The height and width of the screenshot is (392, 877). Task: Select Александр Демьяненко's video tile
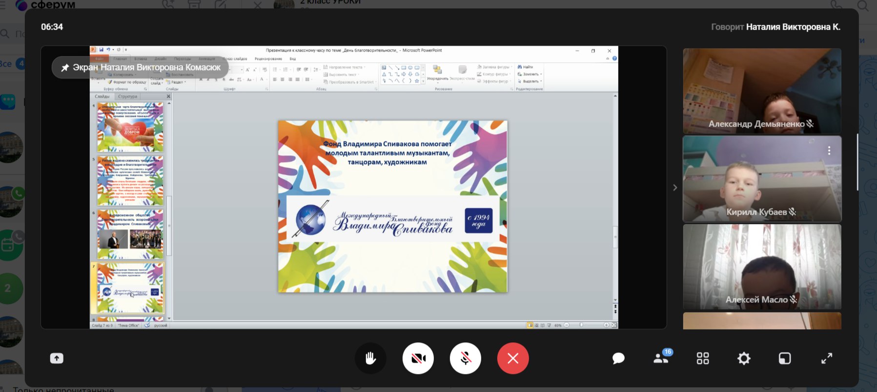coord(762,91)
